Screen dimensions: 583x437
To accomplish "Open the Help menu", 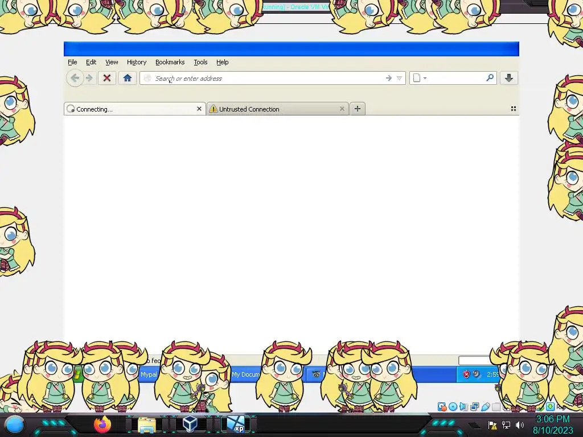I will [x=223, y=62].
